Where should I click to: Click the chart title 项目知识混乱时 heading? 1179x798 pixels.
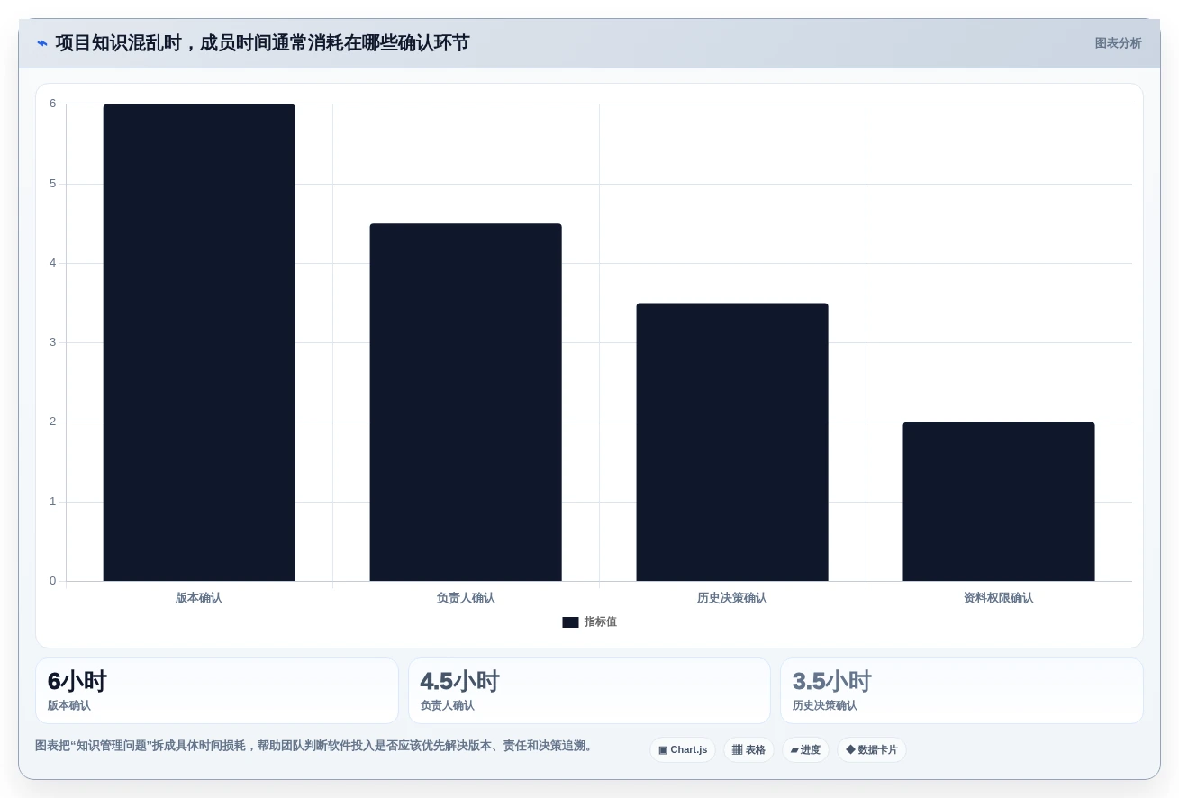(x=262, y=43)
